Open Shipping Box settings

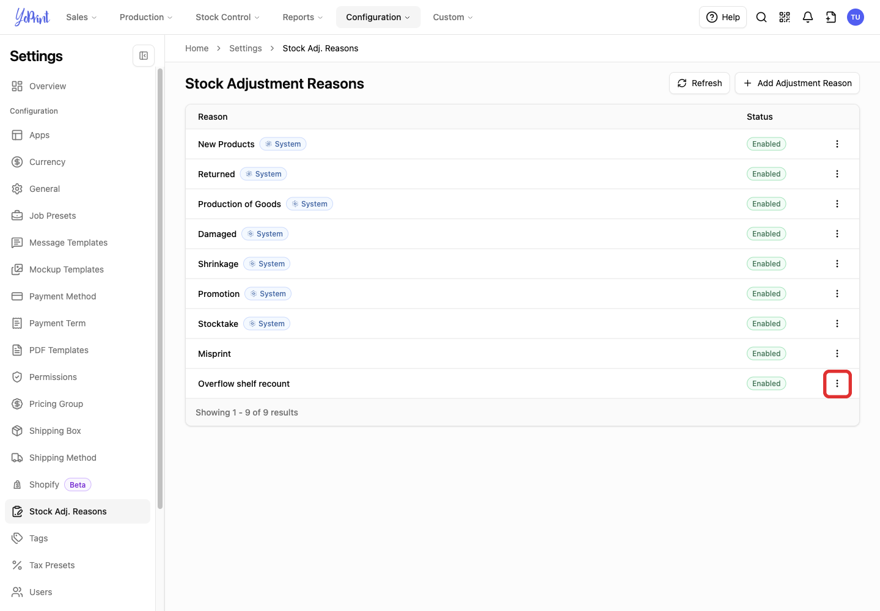click(78, 431)
